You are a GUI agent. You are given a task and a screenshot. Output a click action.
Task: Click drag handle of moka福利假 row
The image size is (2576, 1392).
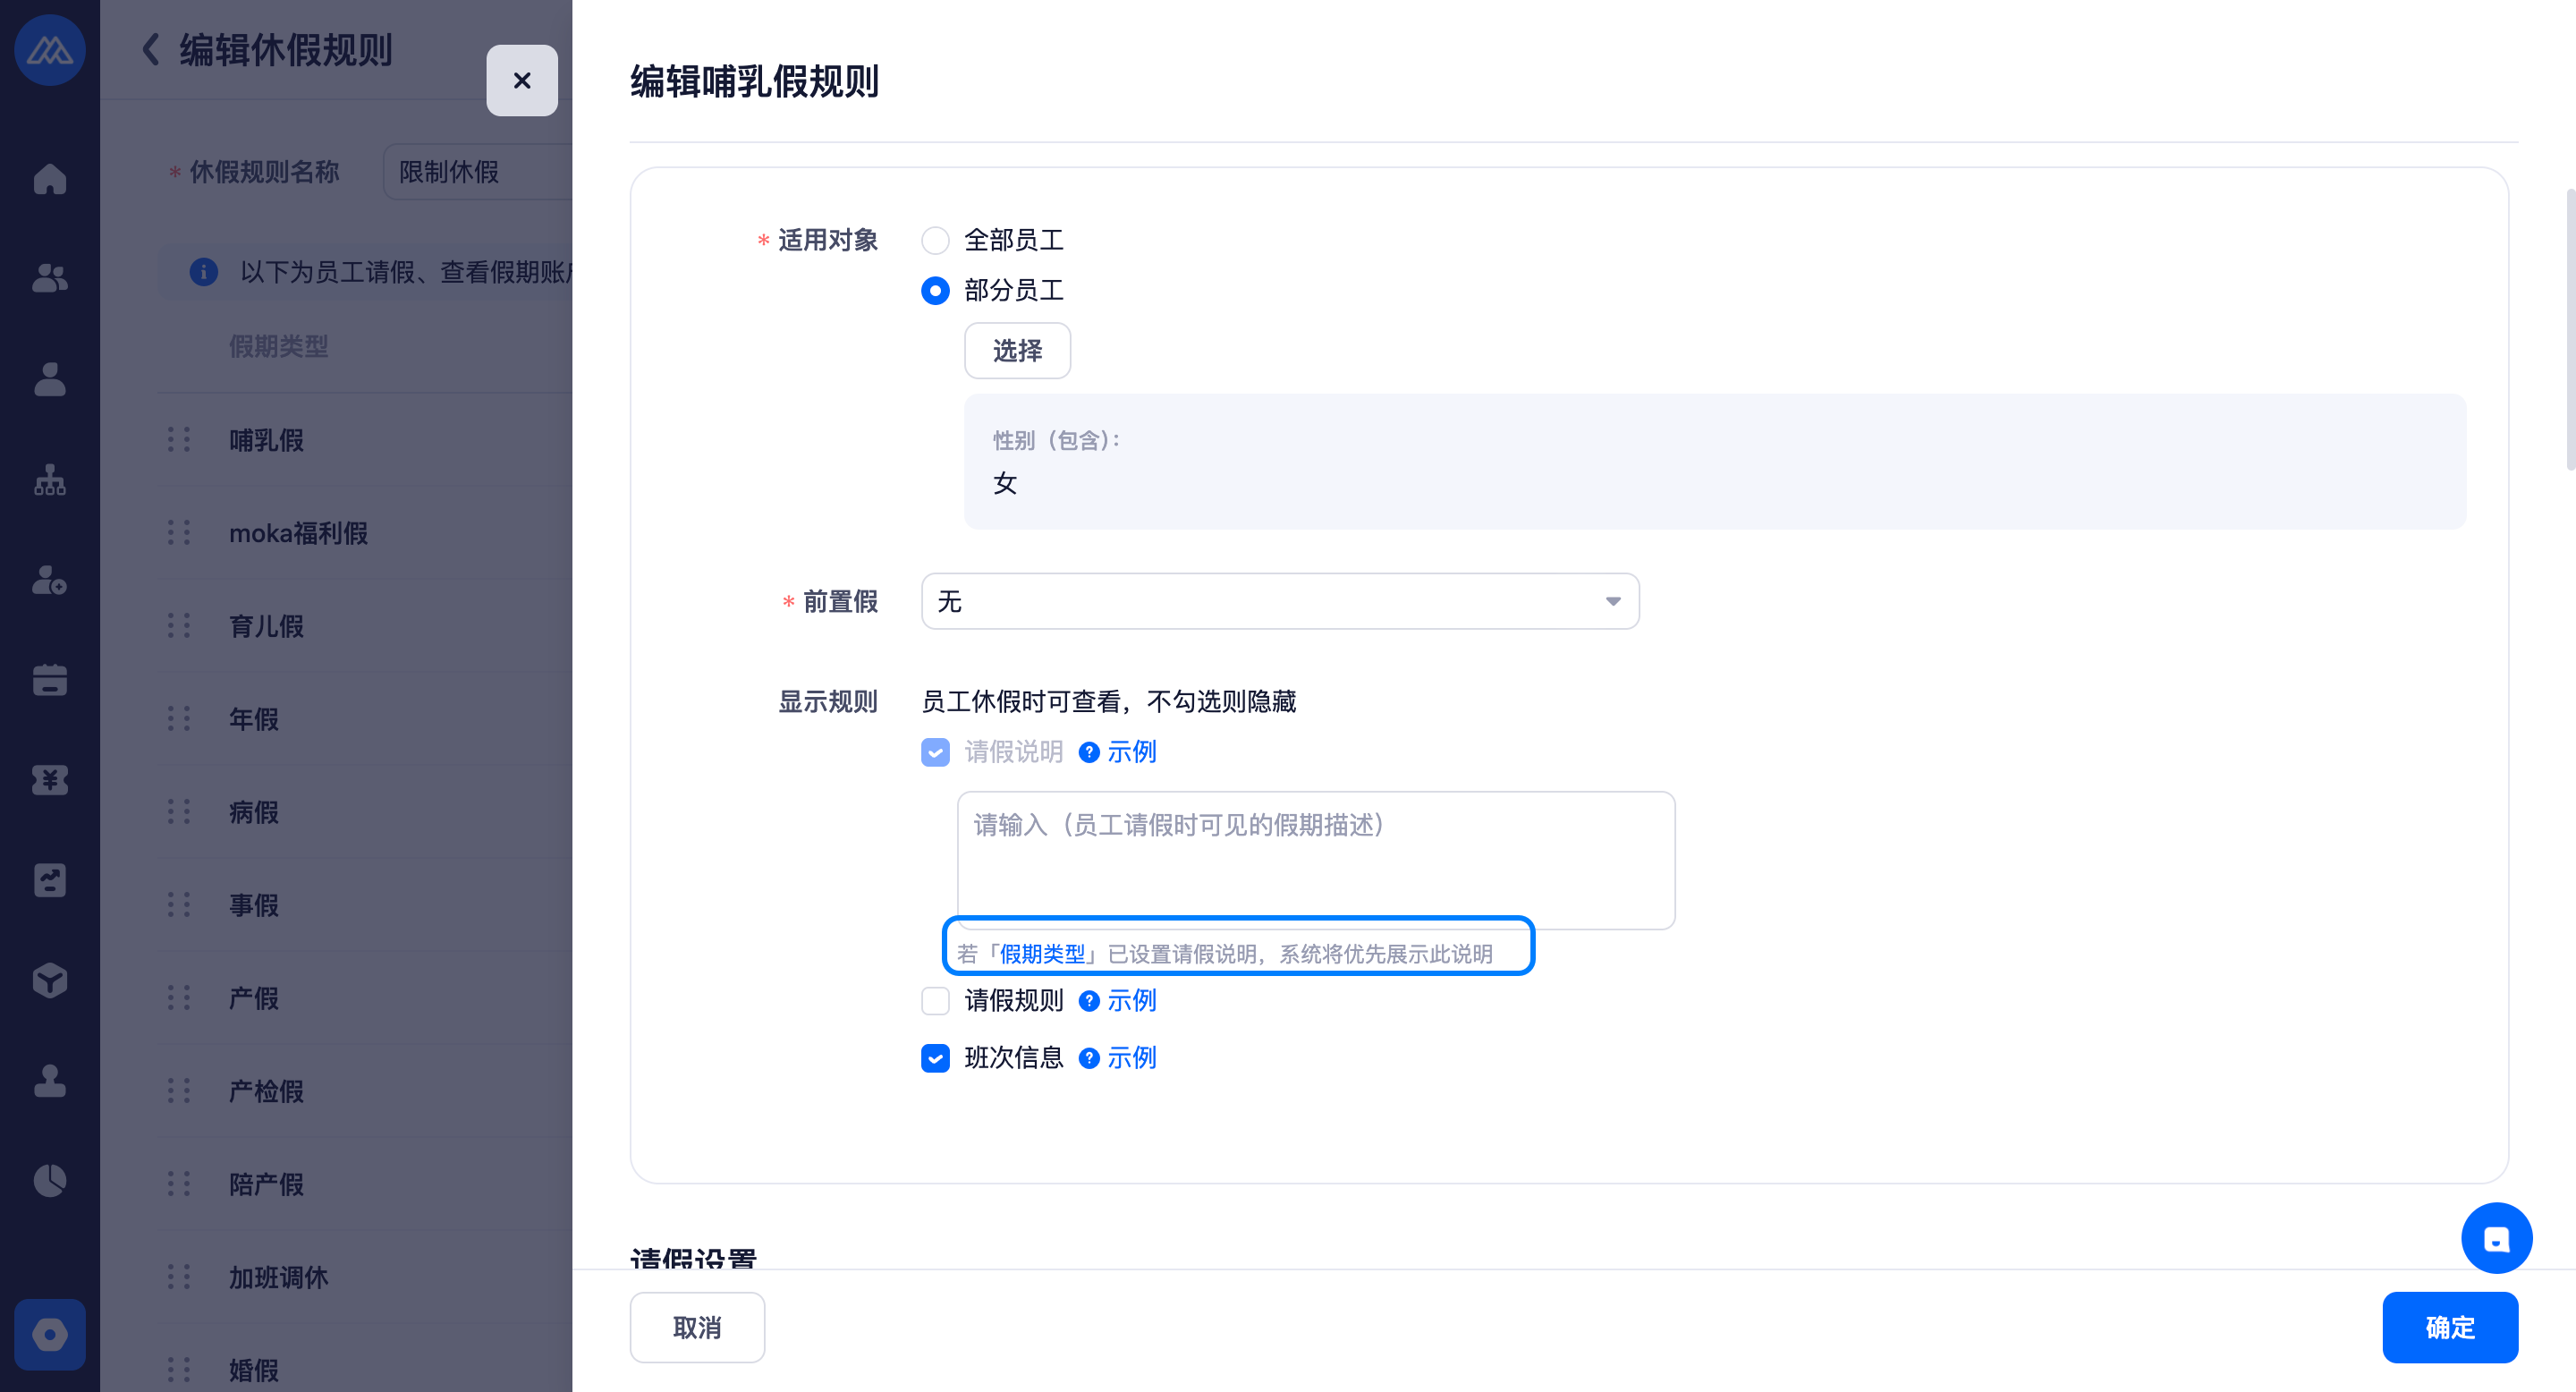(x=179, y=533)
